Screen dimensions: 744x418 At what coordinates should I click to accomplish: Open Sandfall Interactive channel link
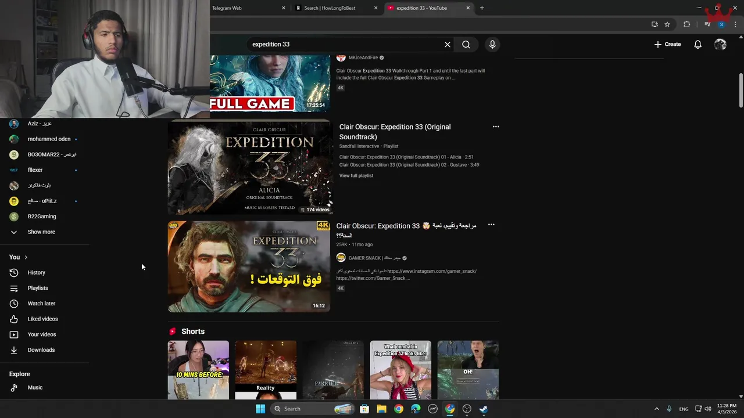tap(359, 146)
